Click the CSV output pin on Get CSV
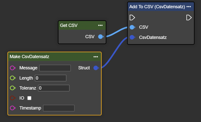Screen dimensions: 201x122 point(100,37)
